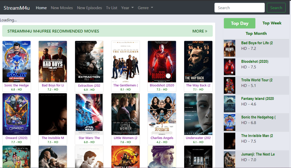Click the 'Sonic the Hedge' grid title
291x168 pixels.
[x=16, y=85]
